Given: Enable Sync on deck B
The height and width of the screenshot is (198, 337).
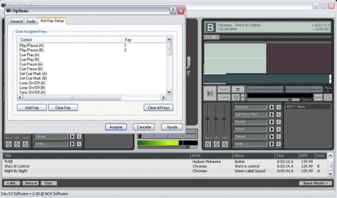Looking at the screenshot, I should [x=318, y=97].
